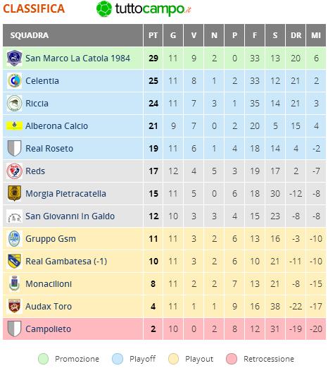Click the red Retrocessione legend swatch

click(x=232, y=359)
